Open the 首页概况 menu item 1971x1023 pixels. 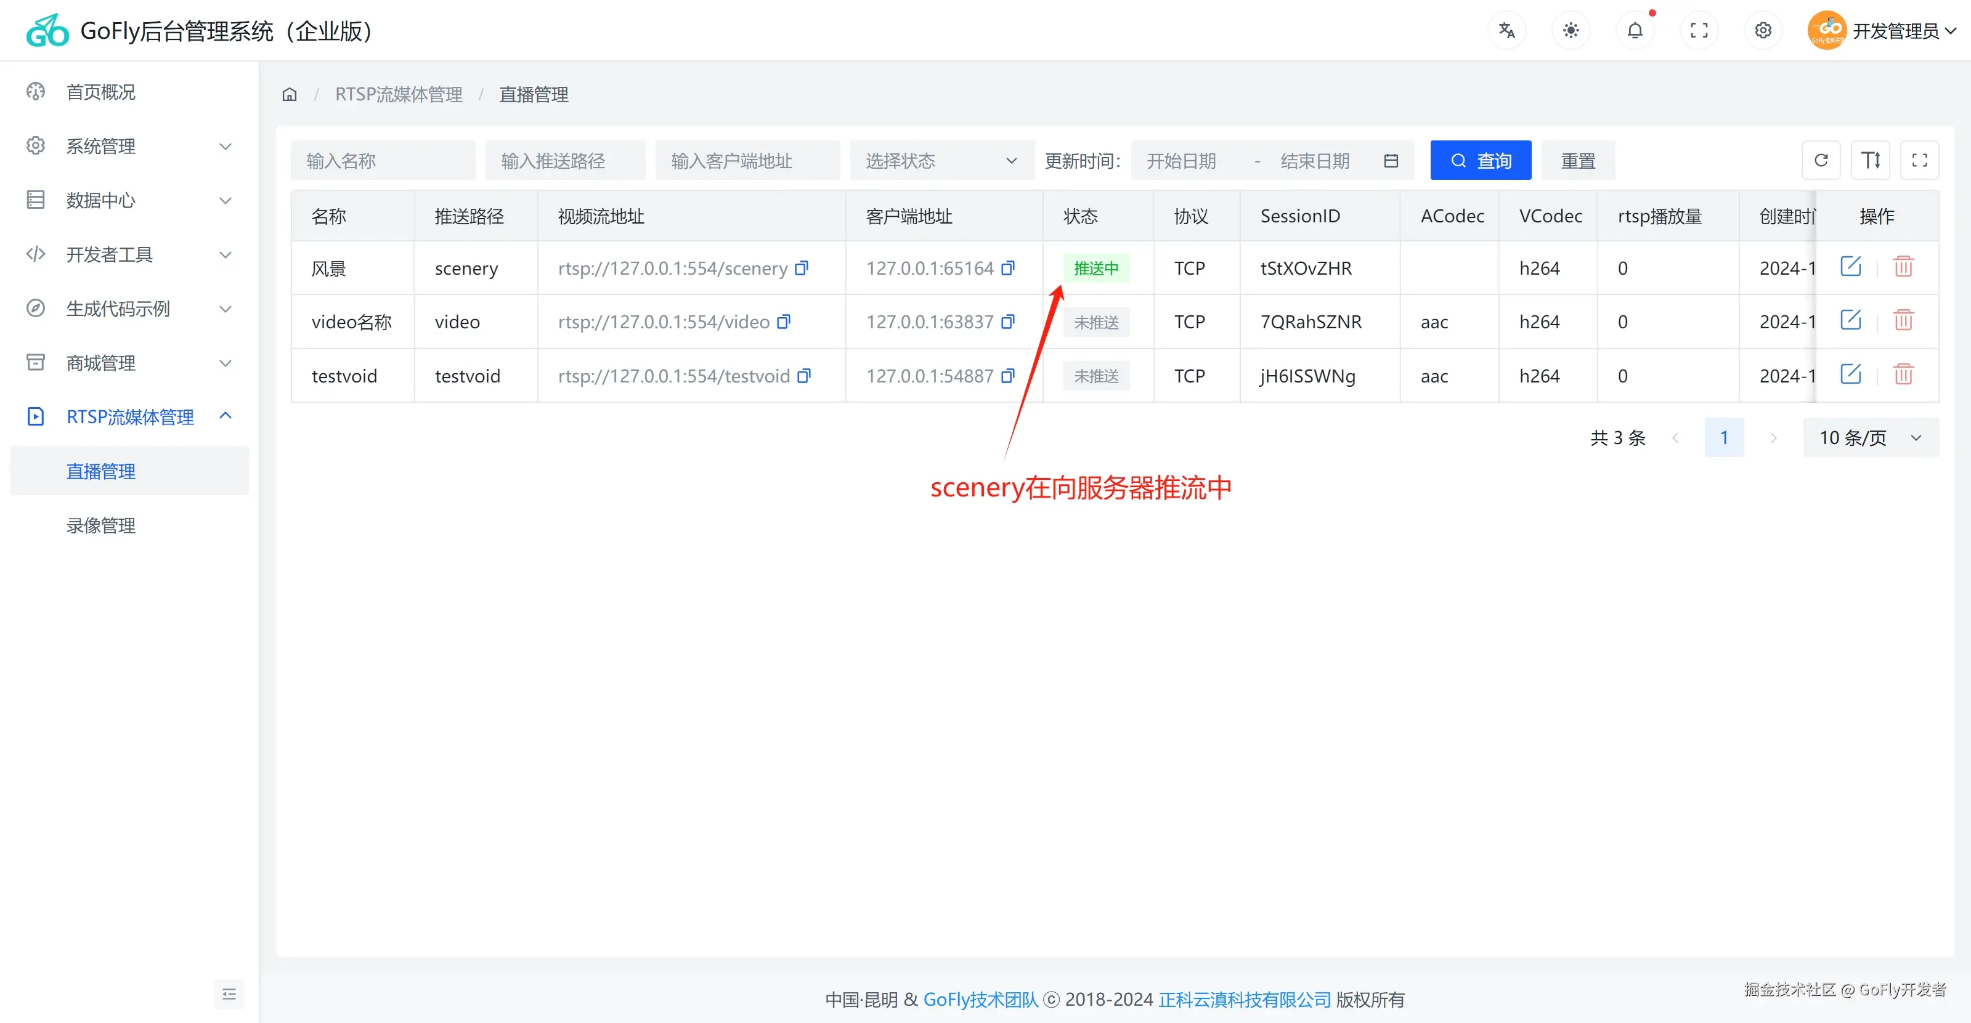101,92
